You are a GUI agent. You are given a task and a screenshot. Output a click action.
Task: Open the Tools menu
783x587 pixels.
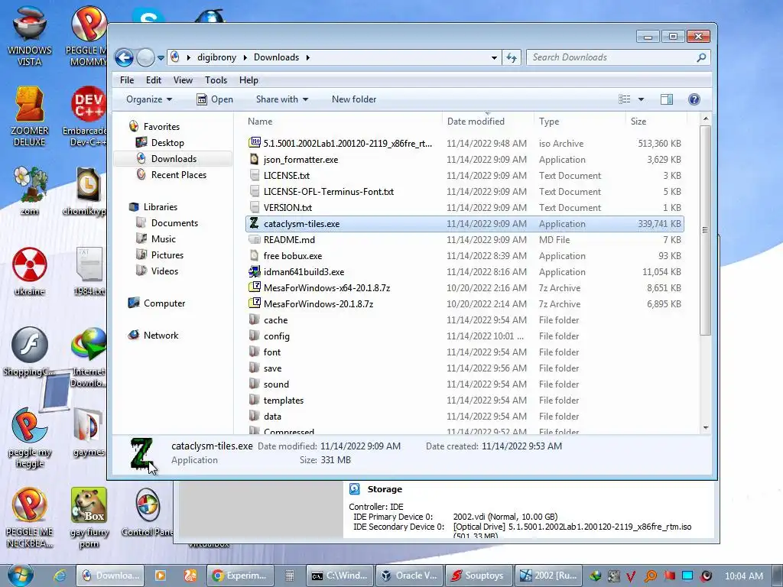(216, 79)
